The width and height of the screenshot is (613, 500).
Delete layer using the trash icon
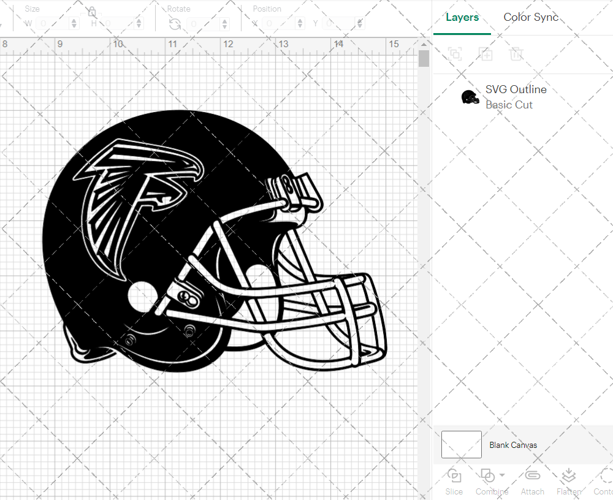(517, 54)
